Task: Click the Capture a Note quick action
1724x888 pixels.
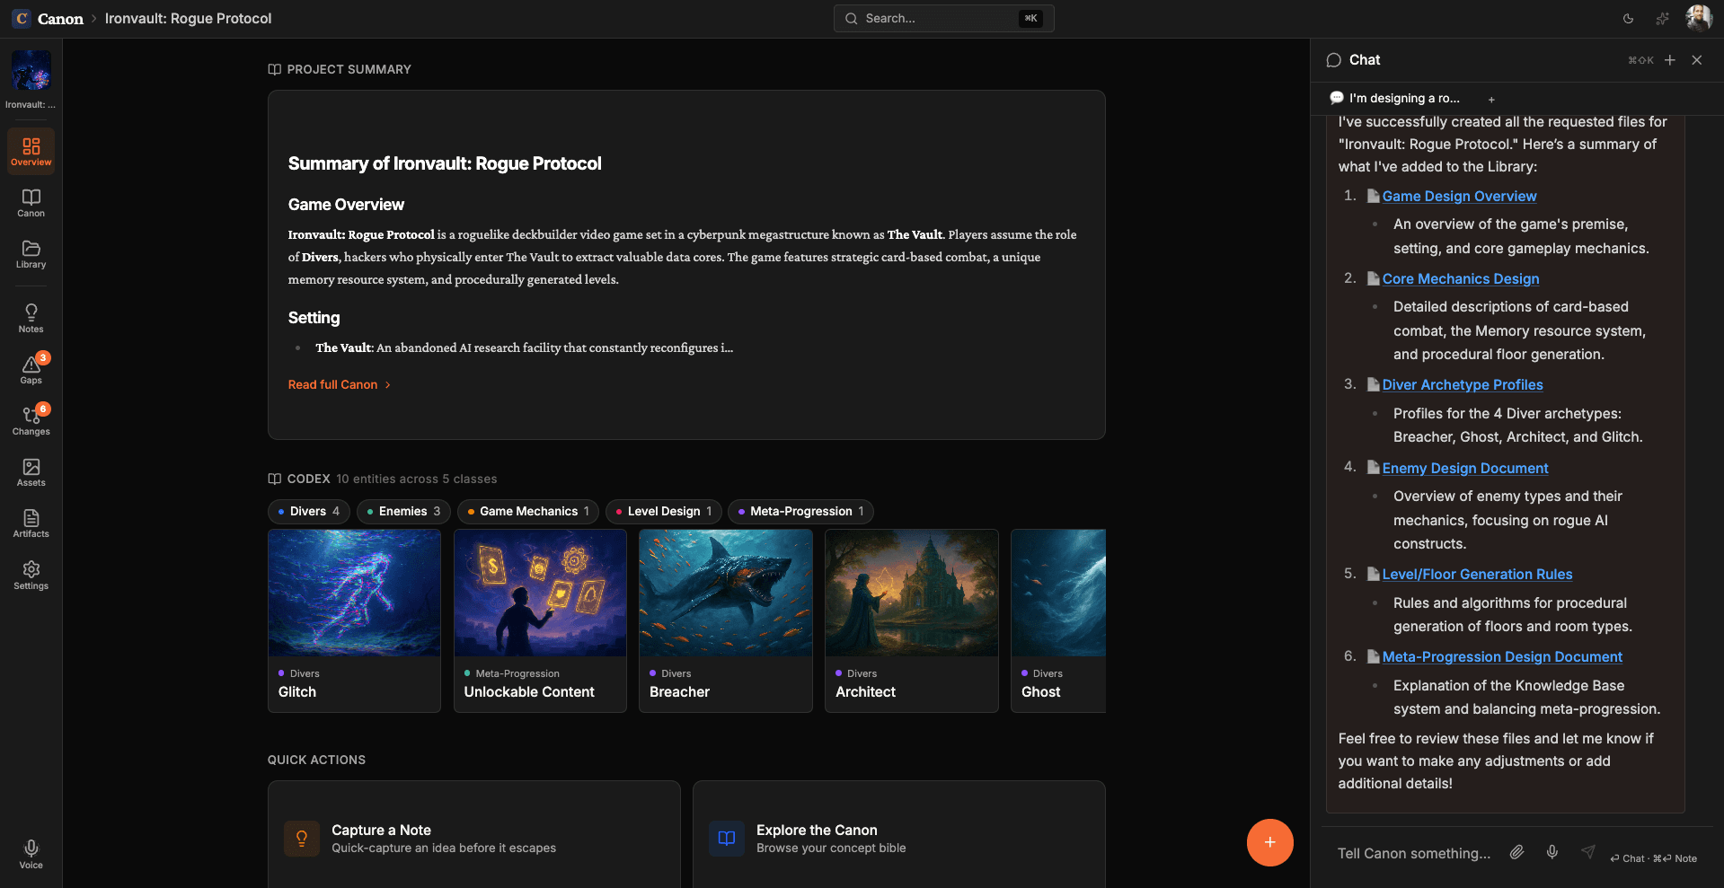Action: (x=473, y=835)
